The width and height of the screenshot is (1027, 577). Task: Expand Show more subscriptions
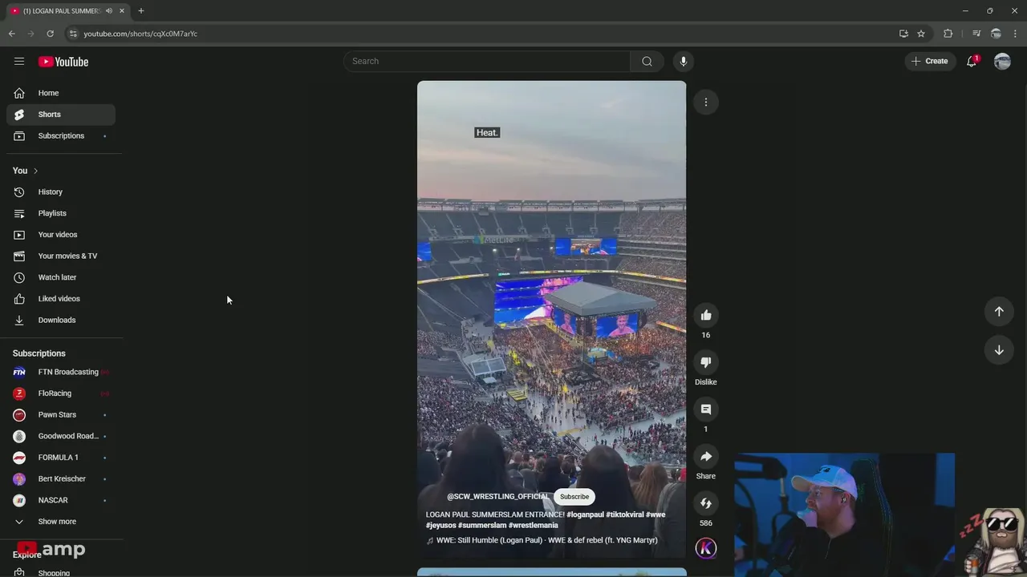(61, 522)
